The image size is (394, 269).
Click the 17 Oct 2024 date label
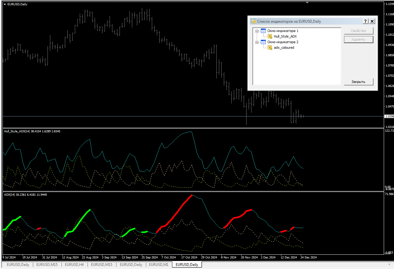coord(189,258)
